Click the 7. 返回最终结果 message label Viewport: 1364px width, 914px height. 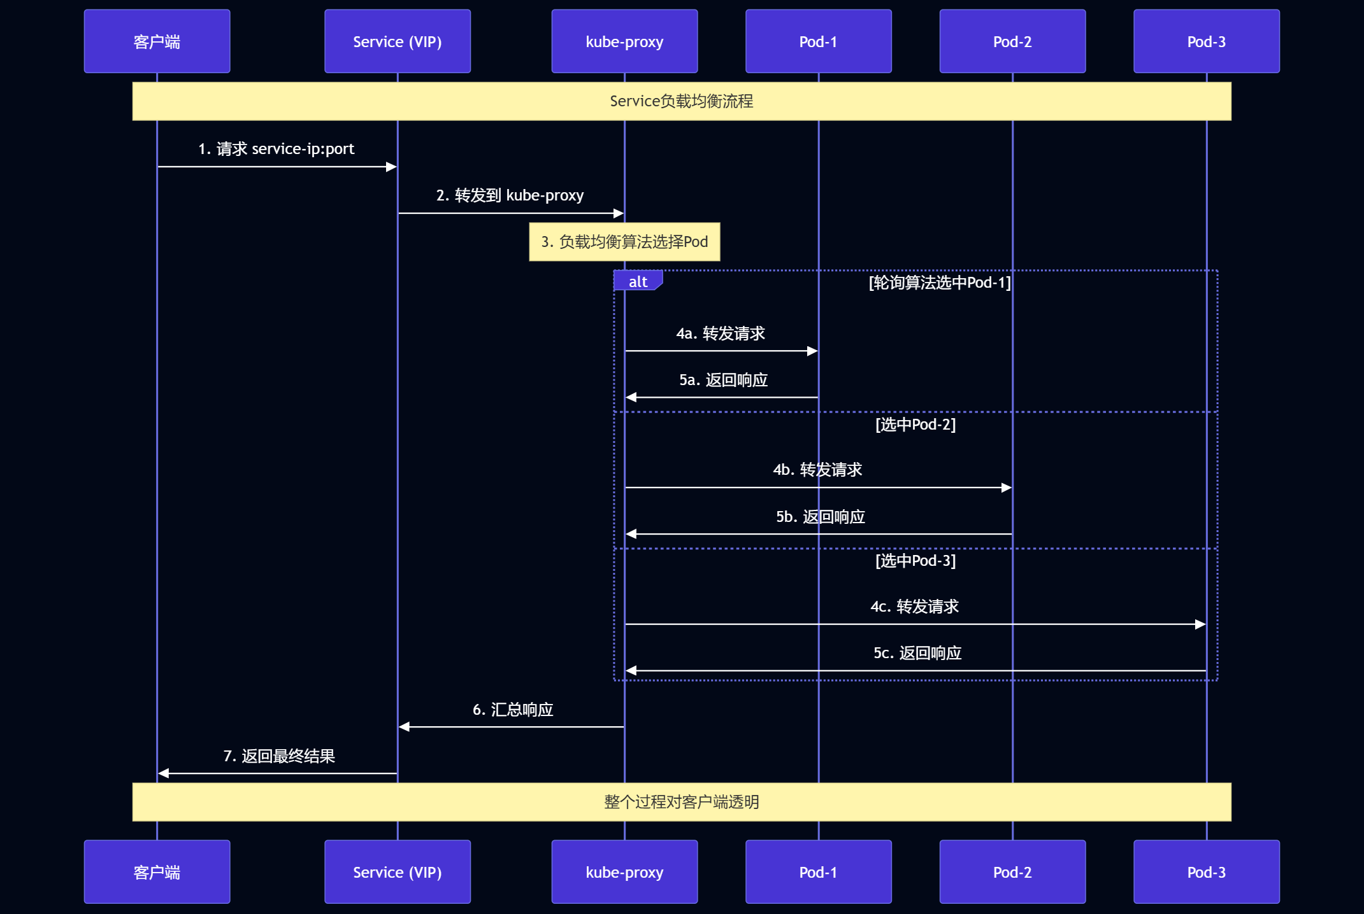279,756
